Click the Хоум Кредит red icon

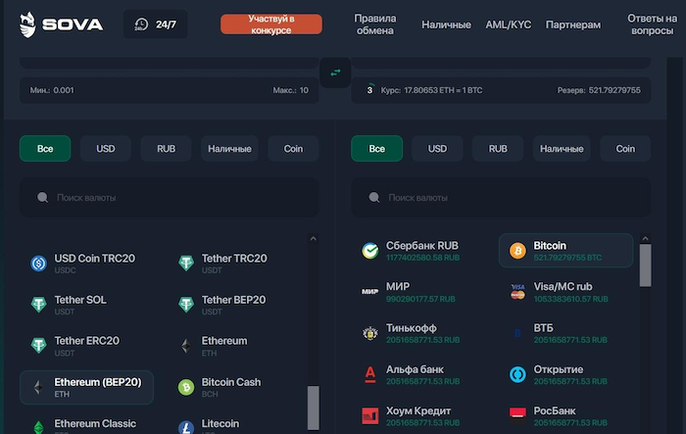pos(370,415)
